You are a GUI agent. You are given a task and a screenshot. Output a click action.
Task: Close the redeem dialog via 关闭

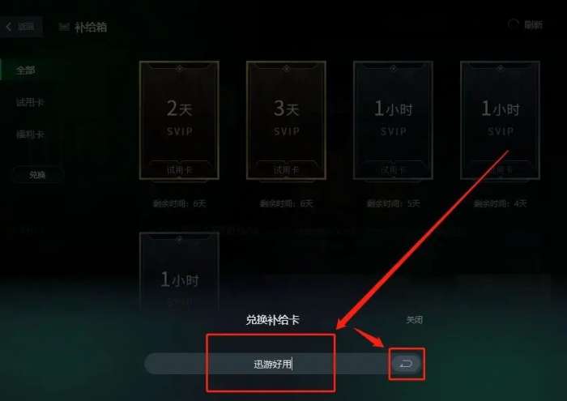[x=414, y=320]
